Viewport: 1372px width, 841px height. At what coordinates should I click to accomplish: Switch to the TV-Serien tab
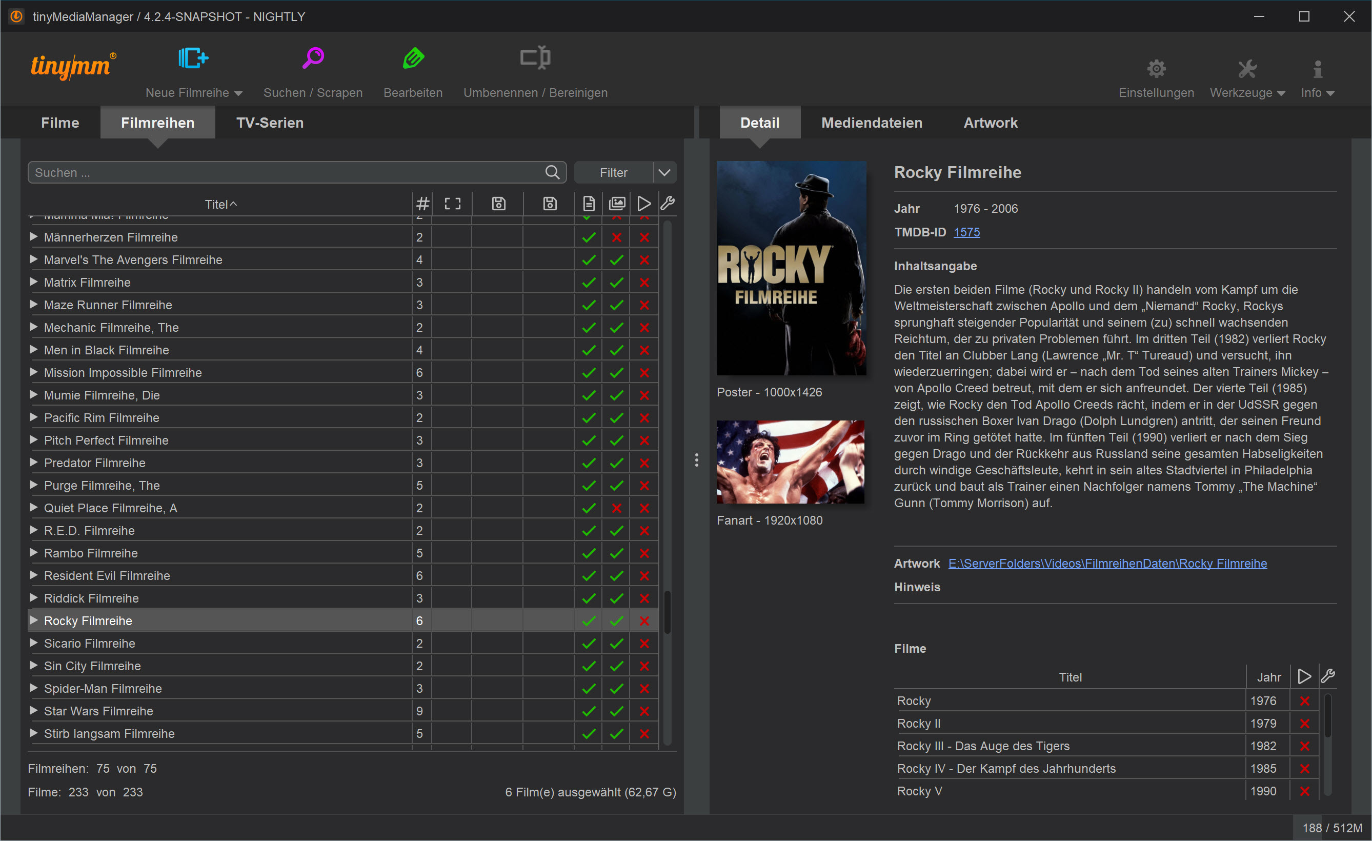click(270, 123)
